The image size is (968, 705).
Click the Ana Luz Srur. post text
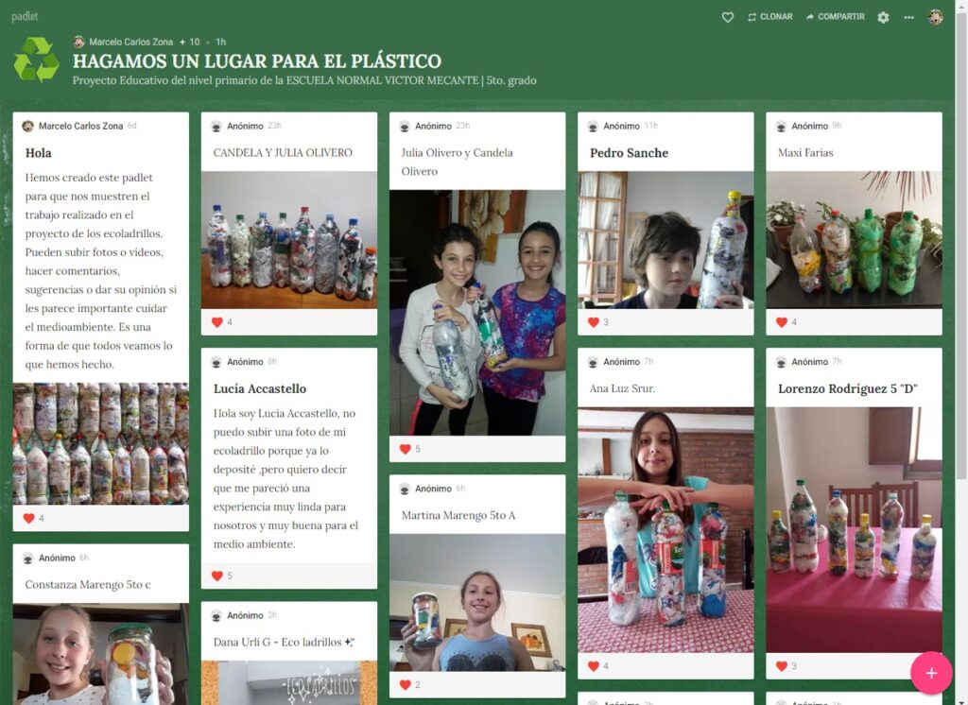pos(622,388)
